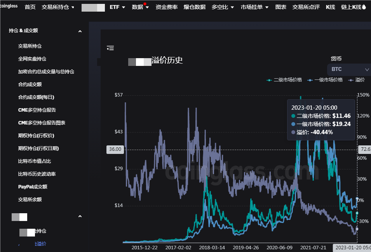Viewport: 371px width, 252px height.
Task: Click the fire icon beside 链上K线
Action: pyautogui.click(x=364, y=7)
